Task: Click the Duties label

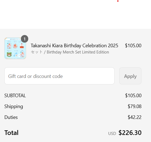Action: click(11, 117)
